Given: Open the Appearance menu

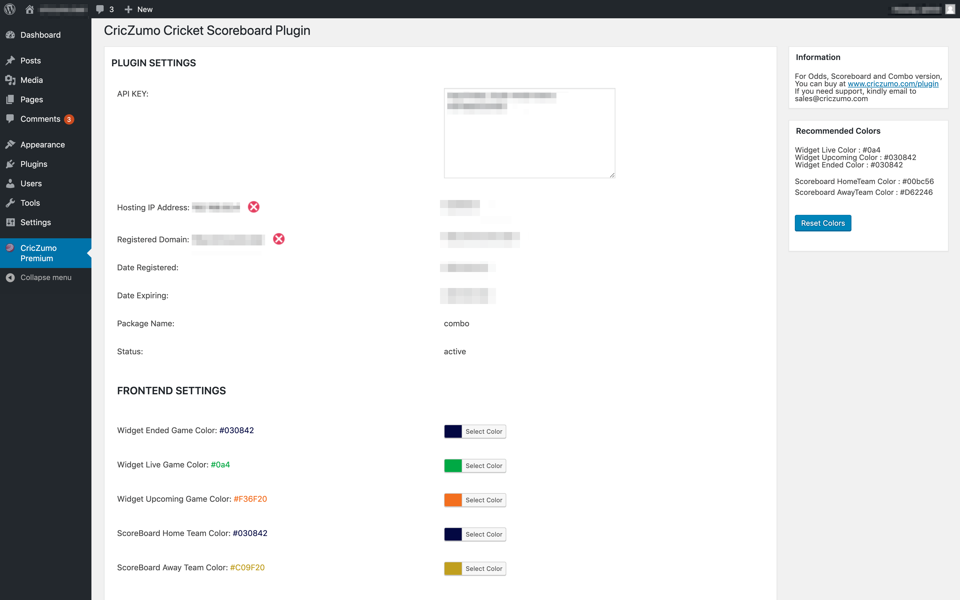Looking at the screenshot, I should 46,145.
